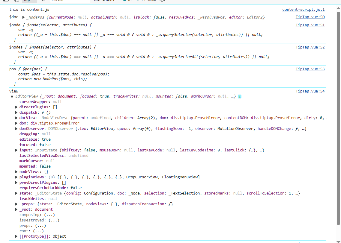Click the info icon beside EditorView object
This screenshot has width=341, height=243.
click(240, 97)
